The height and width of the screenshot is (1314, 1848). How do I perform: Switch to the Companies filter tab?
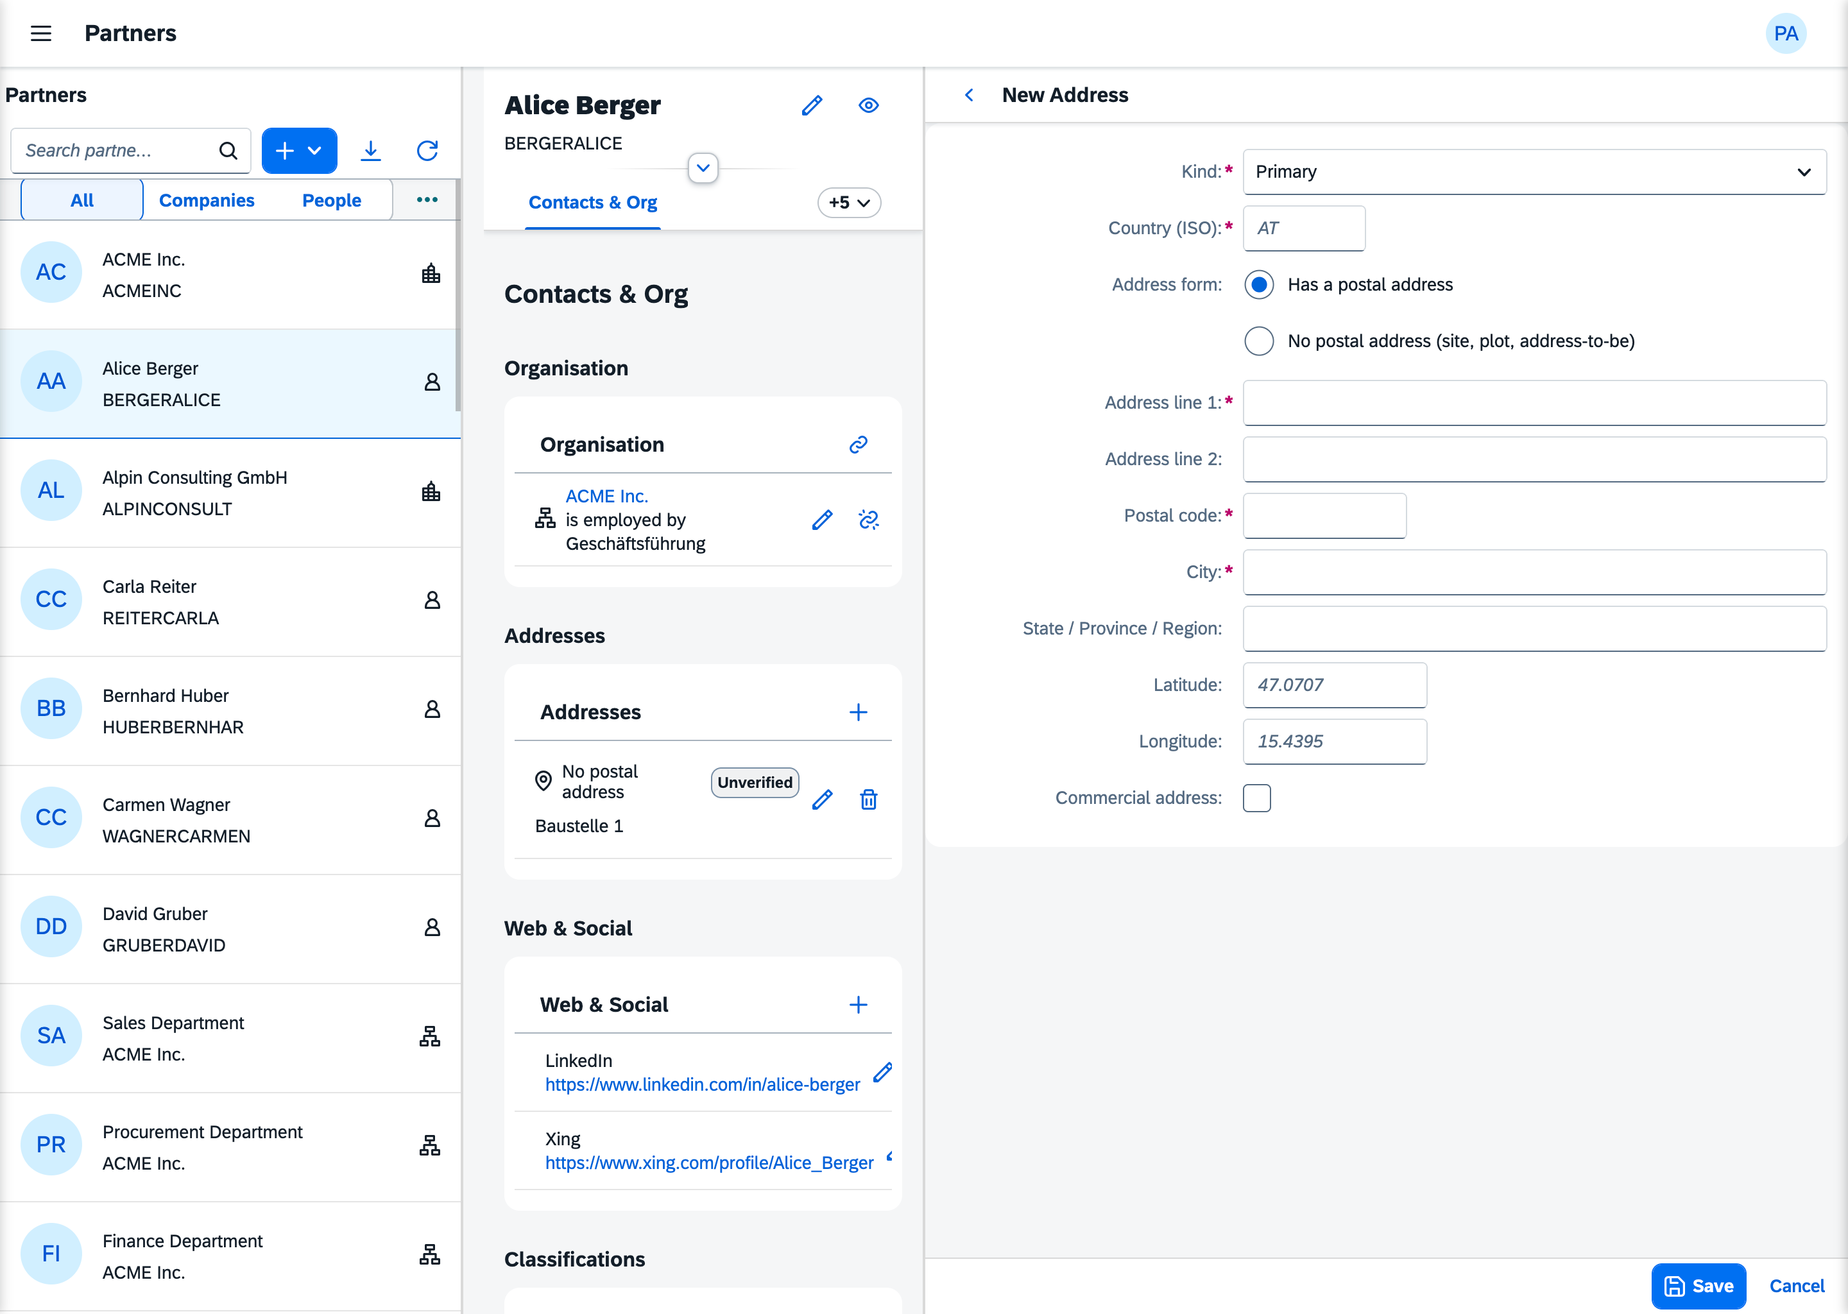pos(207,200)
